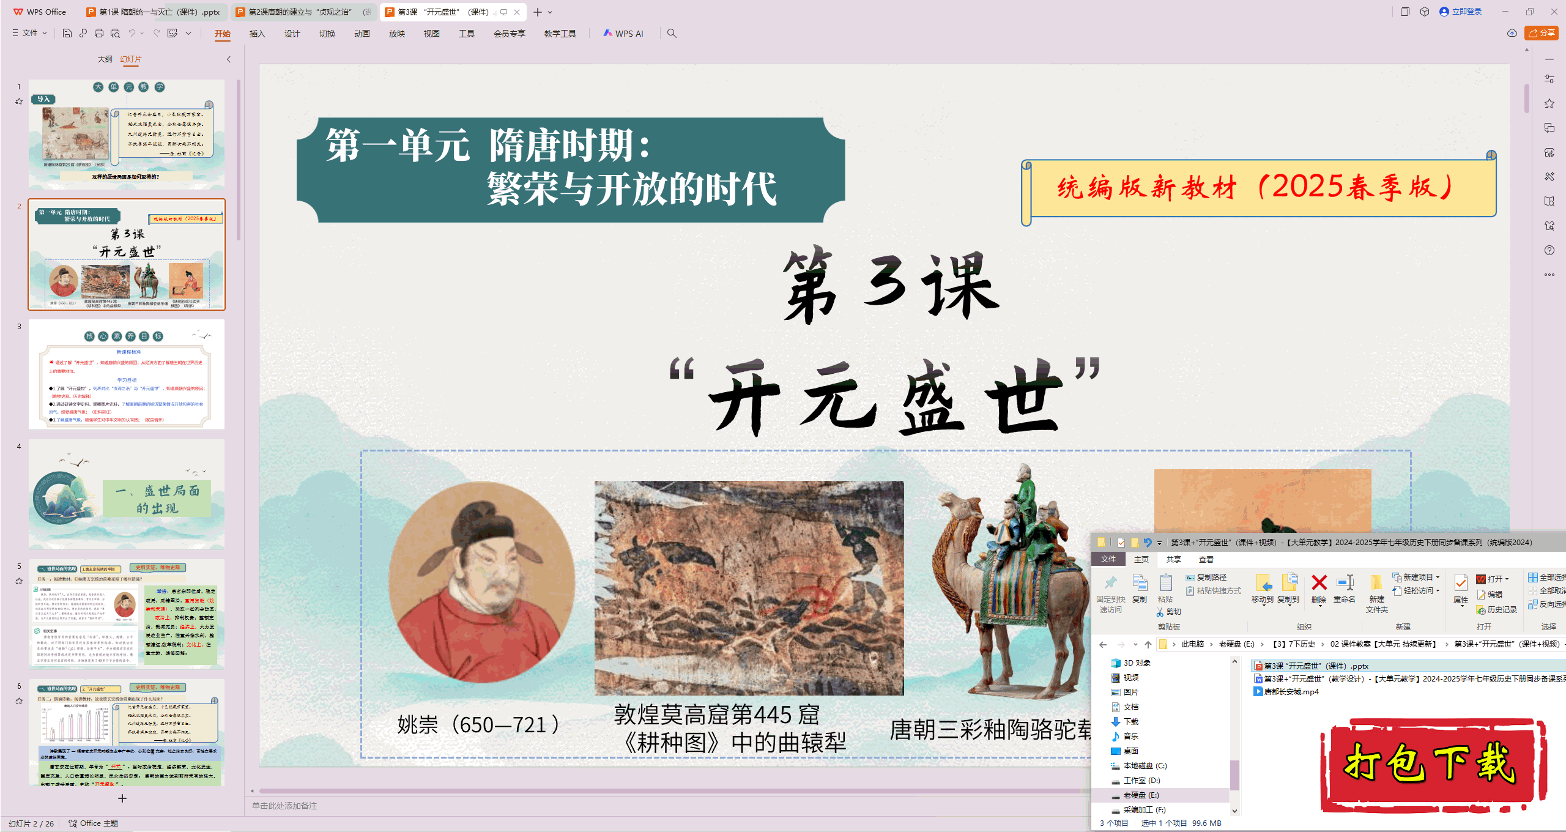Switch to the 第1课 隋朝统一与灭亡 document tab
The image size is (1566, 832).
(x=154, y=12)
